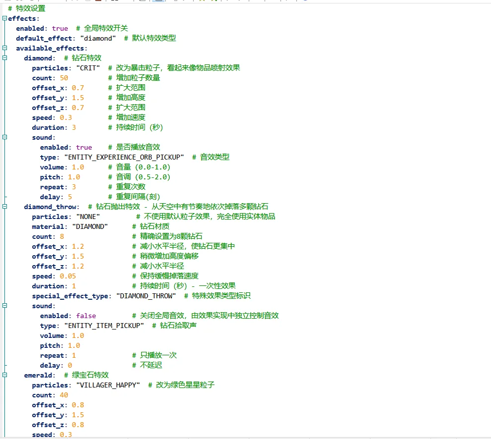Collapse the available_effects fold marker
The image size is (491, 439).
tap(4, 48)
